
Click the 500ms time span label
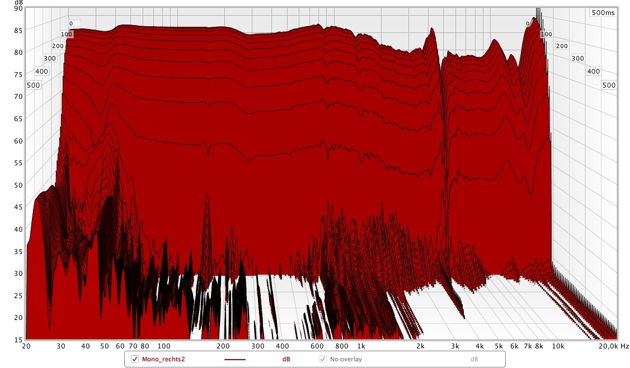point(602,12)
